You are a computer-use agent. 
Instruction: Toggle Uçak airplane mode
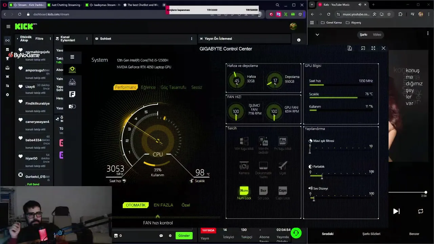(x=282, y=168)
